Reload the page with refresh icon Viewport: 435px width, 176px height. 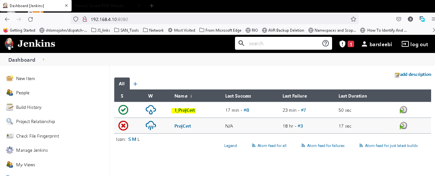(x=30, y=19)
